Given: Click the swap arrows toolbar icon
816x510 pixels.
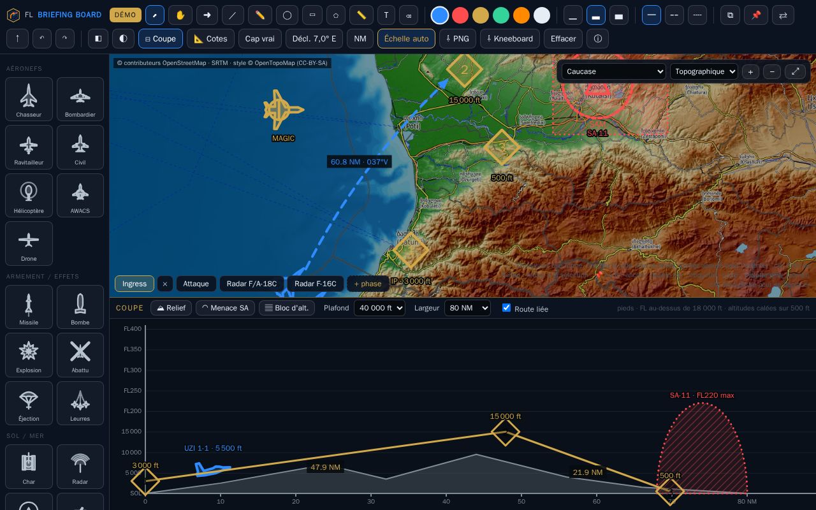Looking at the screenshot, I should pos(783,15).
